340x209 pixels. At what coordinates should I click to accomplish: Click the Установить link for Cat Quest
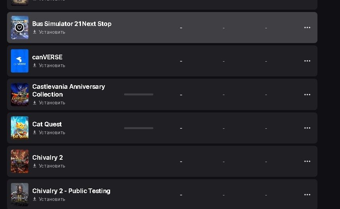52,133
